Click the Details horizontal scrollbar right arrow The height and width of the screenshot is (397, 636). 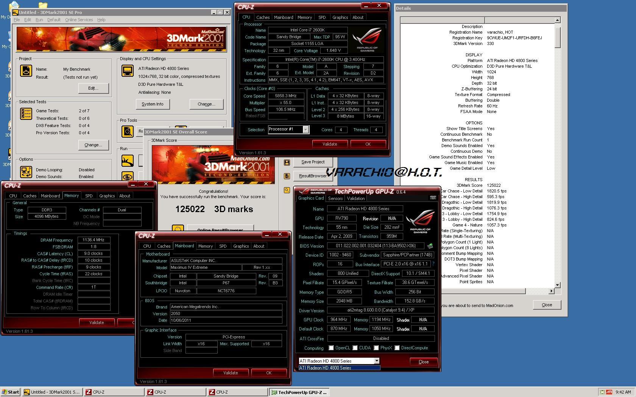point(551,291)
